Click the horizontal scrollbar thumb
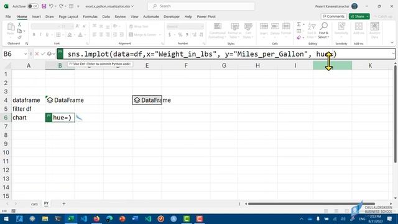 pos(311,203)
